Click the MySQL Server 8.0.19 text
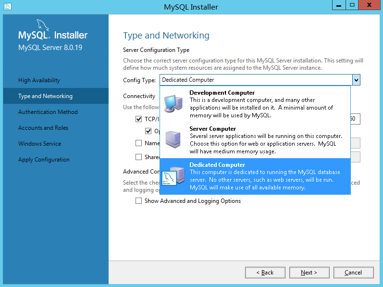The height and width of the screenshot is (287, 383). pos(50,48)
